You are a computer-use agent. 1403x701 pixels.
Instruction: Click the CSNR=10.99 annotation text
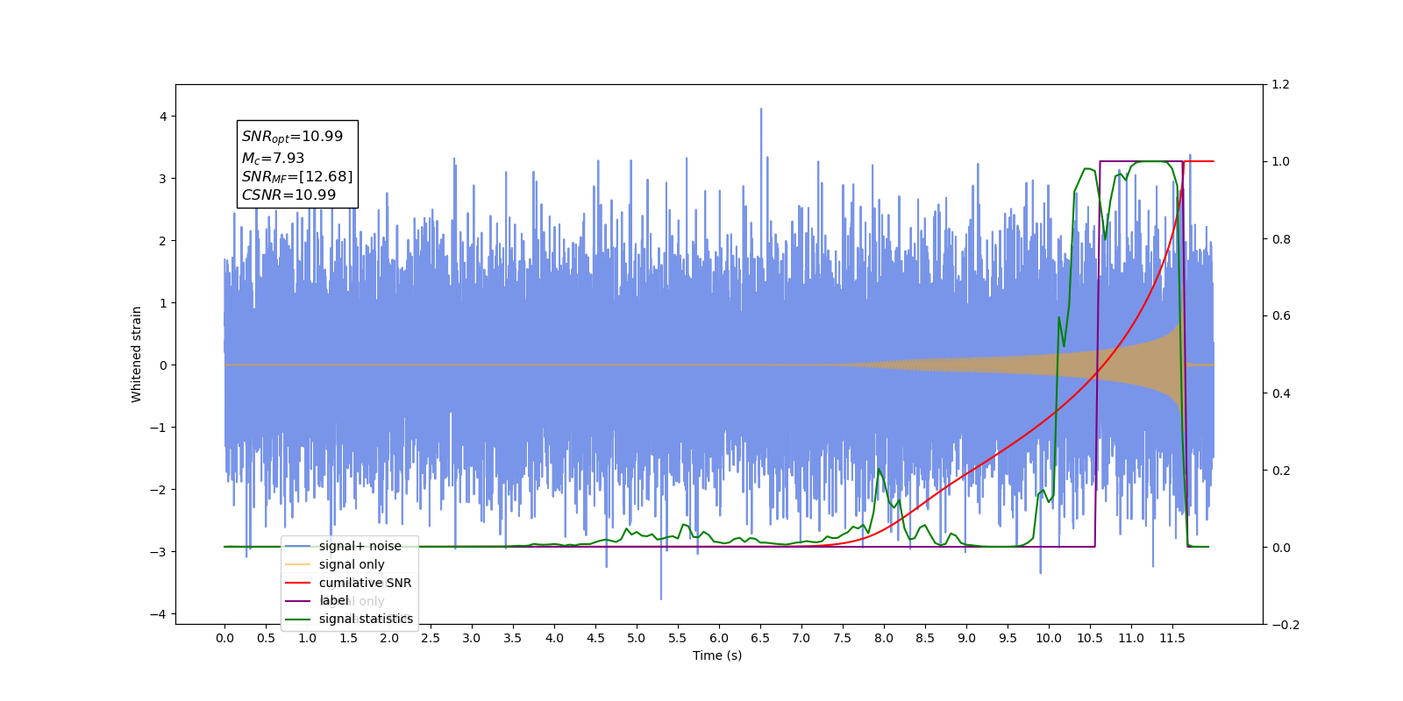tap(288, 195)
